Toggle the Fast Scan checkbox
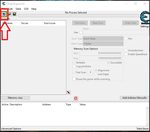The width and height of the screenshot is (150, 132). (x=74, y=72)
